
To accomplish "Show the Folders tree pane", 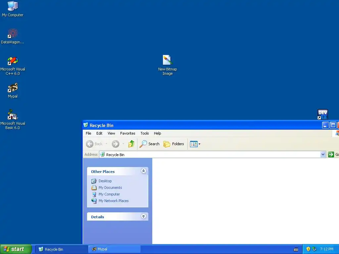I will tap(173, 144).
